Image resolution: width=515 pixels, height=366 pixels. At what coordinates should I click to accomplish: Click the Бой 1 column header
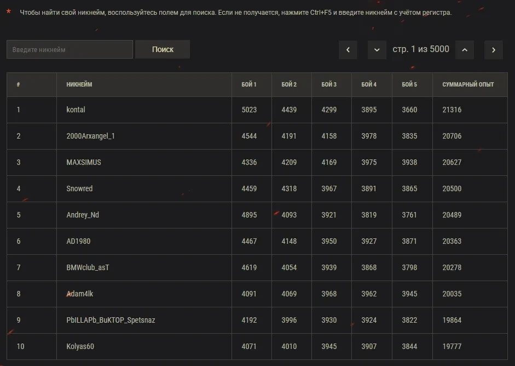249,84
